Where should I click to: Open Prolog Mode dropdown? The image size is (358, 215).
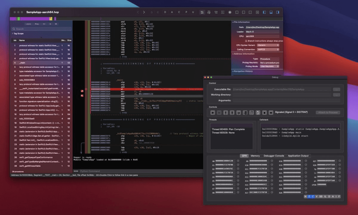(270, 66)
